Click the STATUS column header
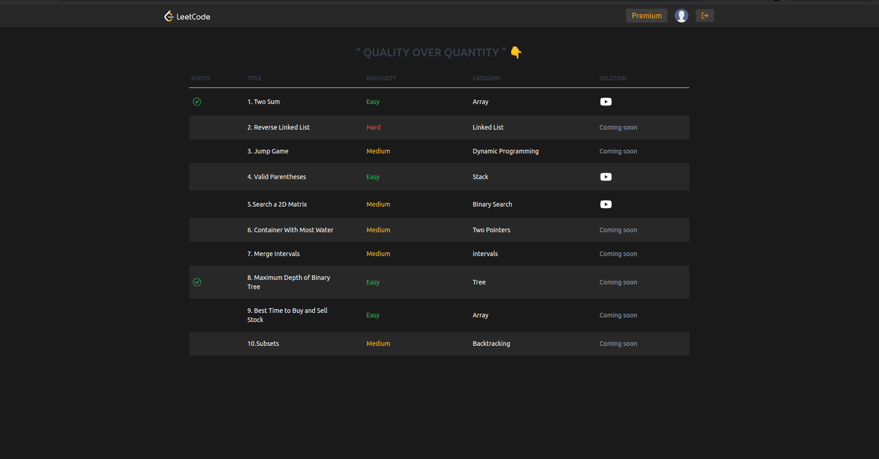The height and width of the screenshot is (459, 879). 201,78
